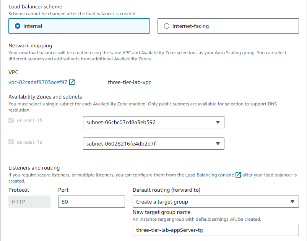Click the three-tier-lab-vpc name text
The height and width of the screenshot is (241, 307).
(129, 82)
